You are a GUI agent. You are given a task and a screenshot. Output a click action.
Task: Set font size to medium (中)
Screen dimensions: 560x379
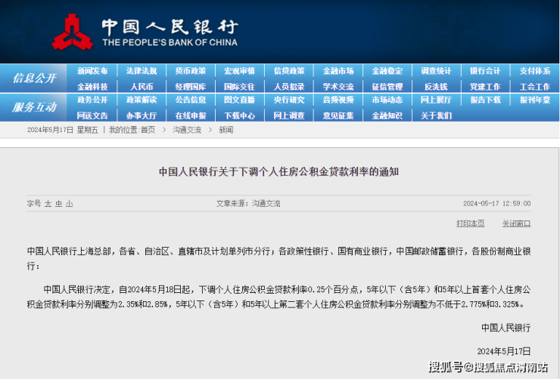pyautogui.click(x=58, y=203)
